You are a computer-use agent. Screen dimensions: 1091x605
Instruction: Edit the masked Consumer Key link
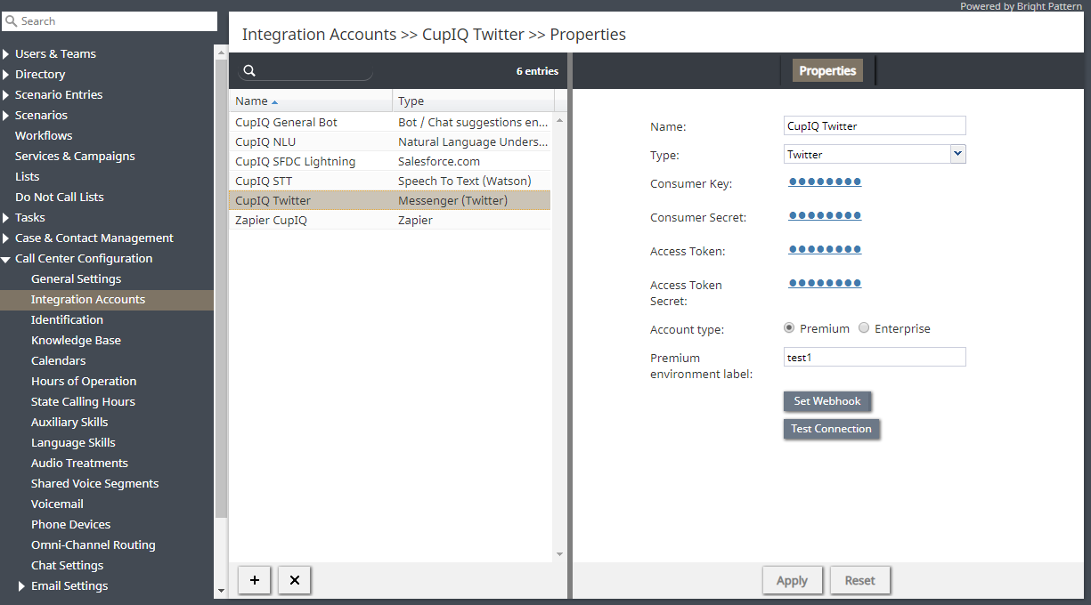[x=825, y=182]
